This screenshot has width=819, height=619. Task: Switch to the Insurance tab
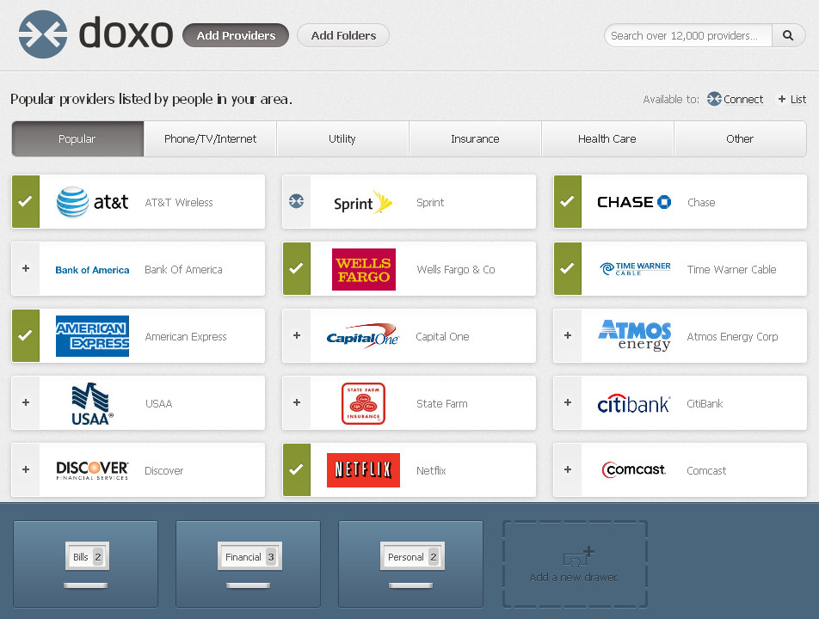point(475,138)
